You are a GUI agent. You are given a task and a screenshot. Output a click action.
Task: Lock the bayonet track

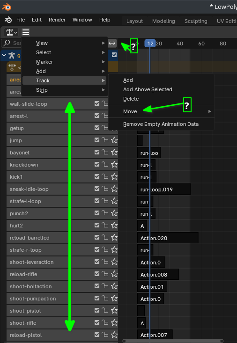point(105,152)
